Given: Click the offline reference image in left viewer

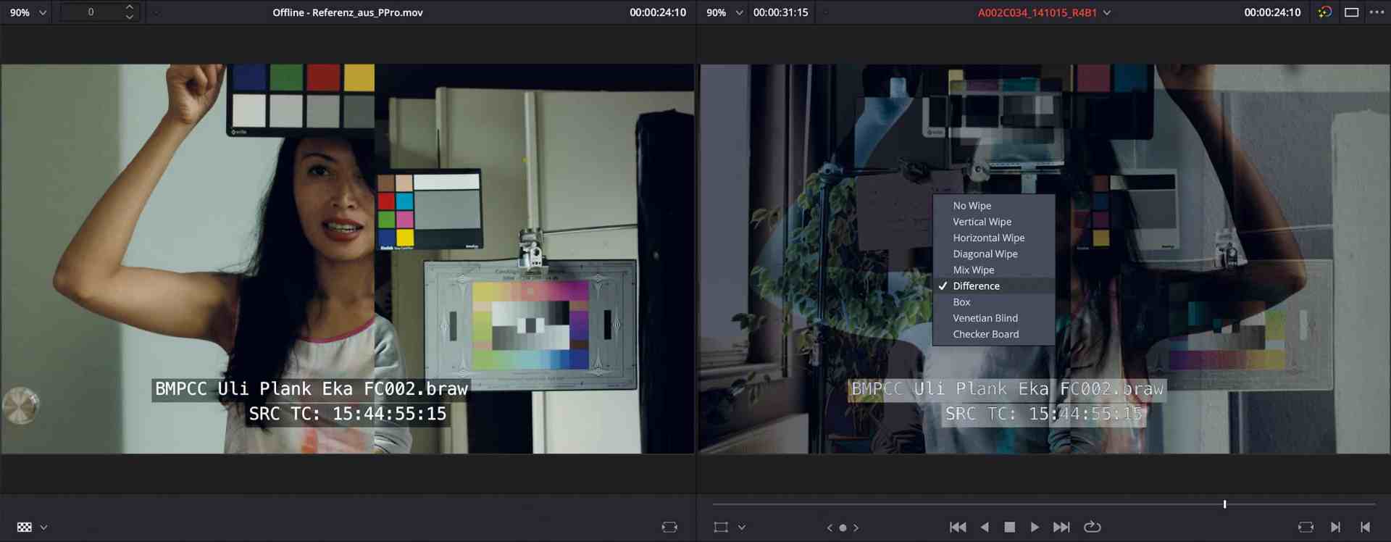Looking at the screenshot, I should click(348, 259).
